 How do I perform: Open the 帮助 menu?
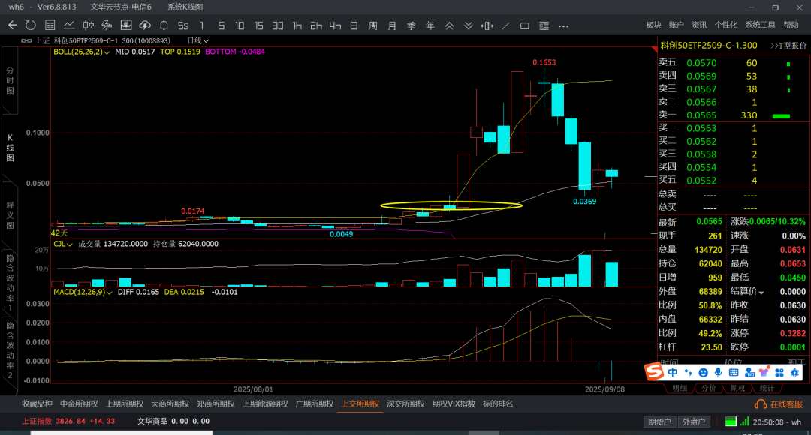point(791,25)
